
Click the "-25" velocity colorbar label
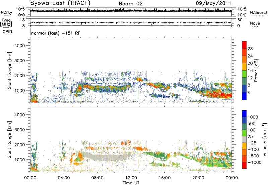[x=252, y=143]
